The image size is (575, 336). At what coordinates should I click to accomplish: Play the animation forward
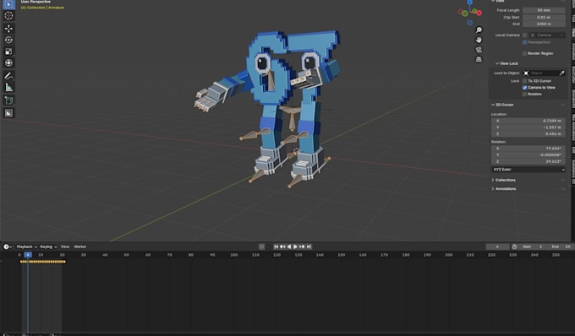pyautogui.click(x=296, y=247)
